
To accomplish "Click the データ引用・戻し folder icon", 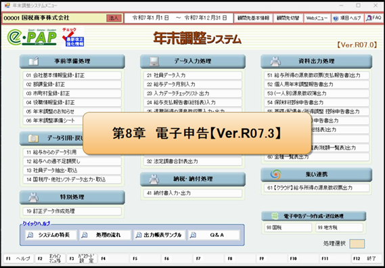I will [33, 138].
